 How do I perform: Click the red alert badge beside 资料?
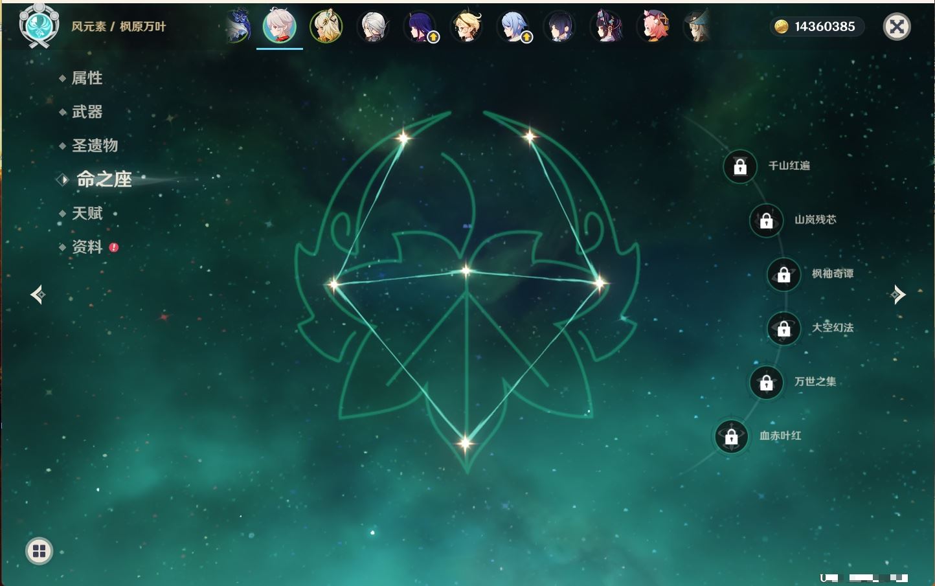tap(114, 247)
